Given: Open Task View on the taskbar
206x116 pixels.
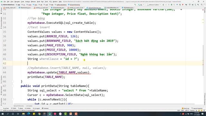Looking at the screenshot, I should (18, 114).
